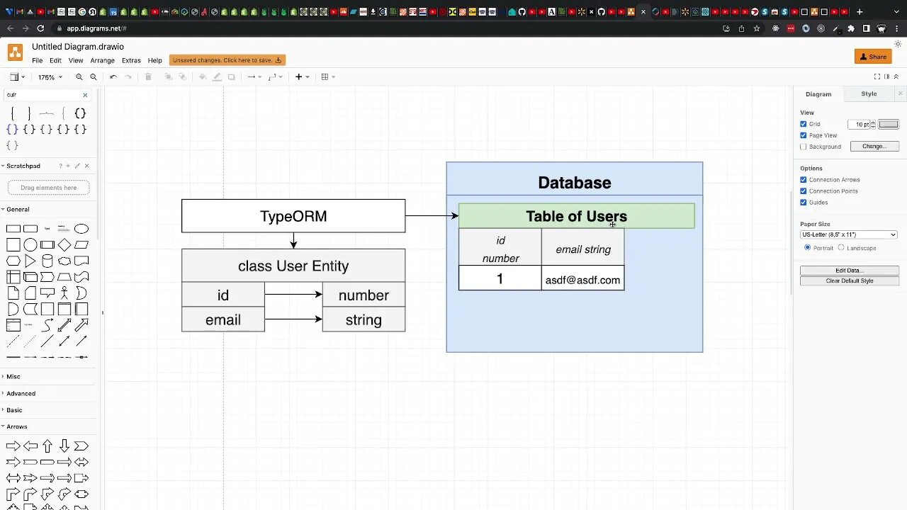Click the Clear Default Style button
This screenshot has width=907, height=510.
point(850,281)
